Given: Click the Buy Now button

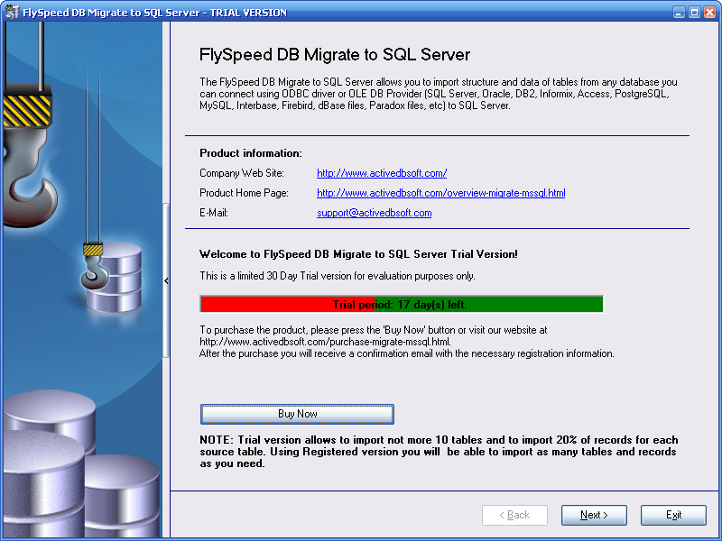Looking at the screenshot, I should [297, 414].
